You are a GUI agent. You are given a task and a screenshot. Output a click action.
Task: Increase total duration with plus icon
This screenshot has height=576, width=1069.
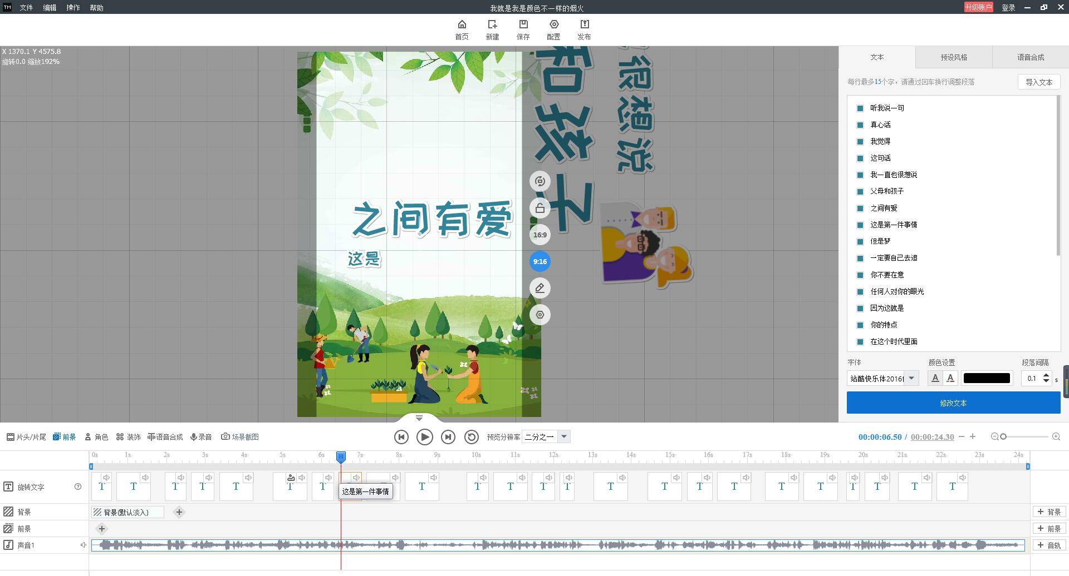pyautogui.click(x=973, y=437)
